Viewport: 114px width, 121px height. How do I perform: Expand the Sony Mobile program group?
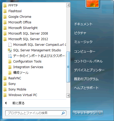[x=17, y=89]
